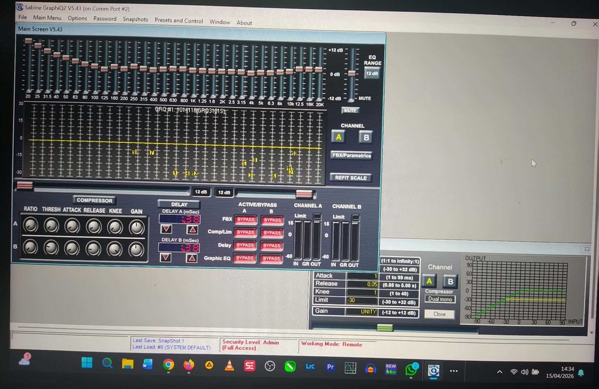This screenshot has height=389, width=599.
Task: Toggle Comp/Lim bypass for channel B
Action: (272, 233)
